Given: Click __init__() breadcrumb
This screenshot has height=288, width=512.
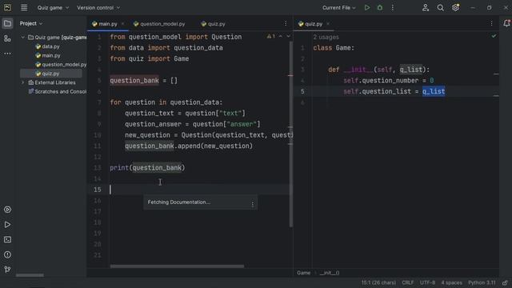Looking at the screenshot, I should 330,273.
